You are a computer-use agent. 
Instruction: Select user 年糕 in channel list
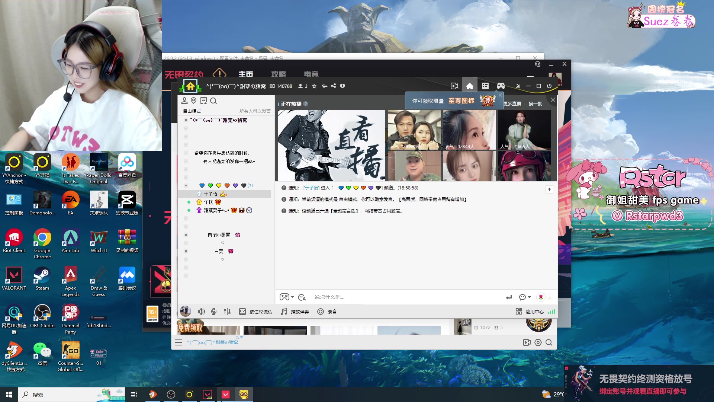[208, 202]
